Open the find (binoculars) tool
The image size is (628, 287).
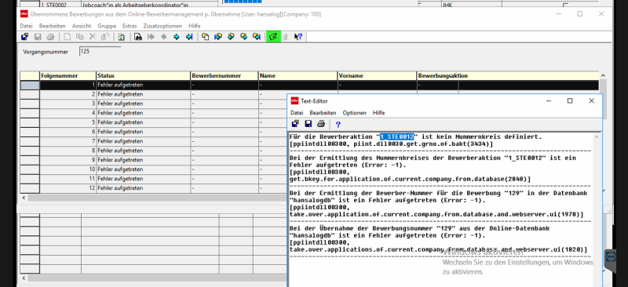pos(138,37)
